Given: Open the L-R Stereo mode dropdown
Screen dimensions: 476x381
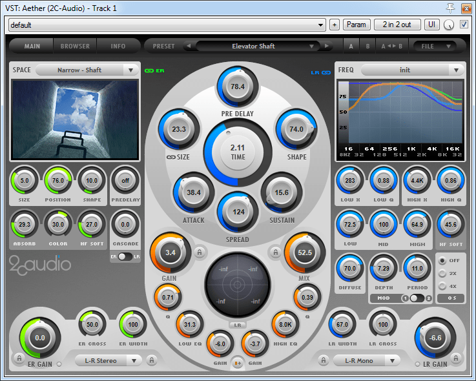Looking at the screenshot, I should [x=109, y=361].
